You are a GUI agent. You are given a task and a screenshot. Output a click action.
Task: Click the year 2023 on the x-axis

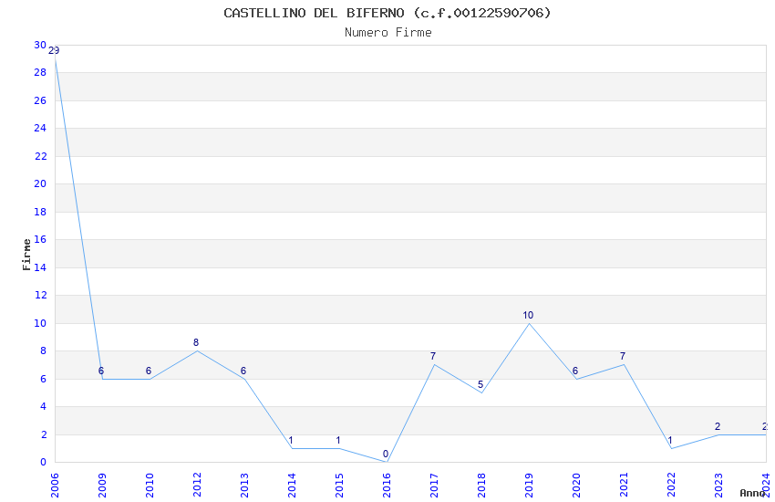(x=718, y=485)
